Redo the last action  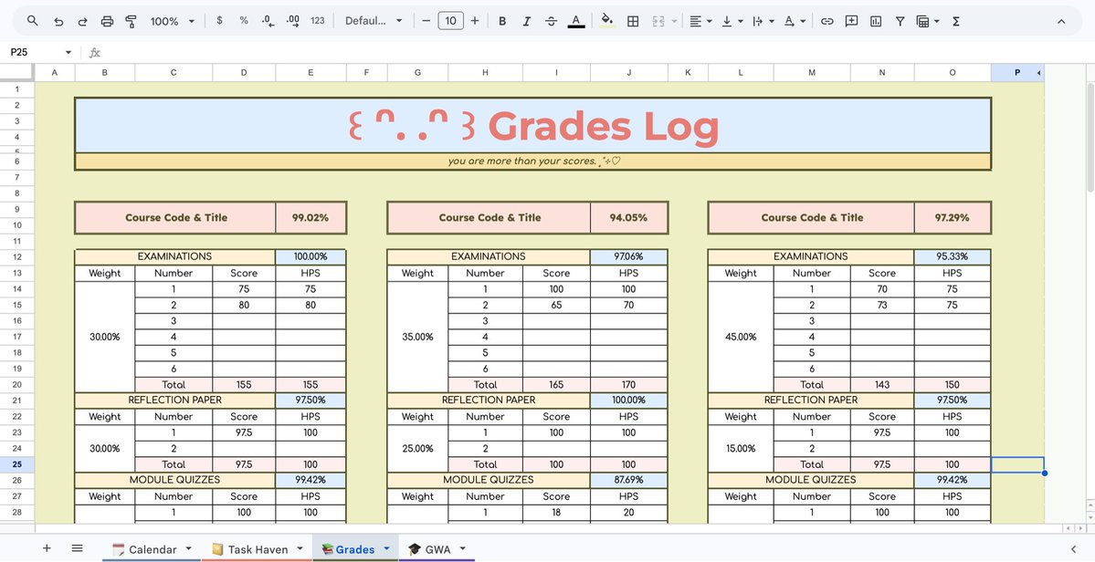pyautogui.click(x=82, y=21)
